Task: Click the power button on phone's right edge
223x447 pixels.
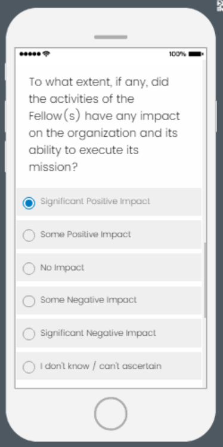Action: [216, 116]
